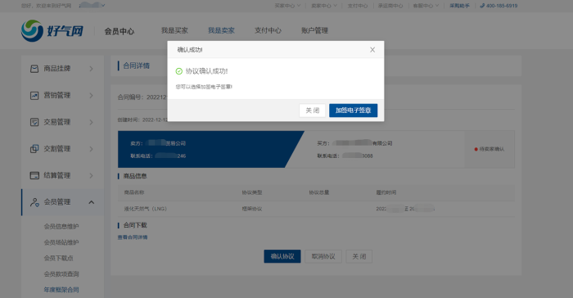This screenshot has height=298, width=573.
Task: Click 关闭 in the dialog
Action: (x=313, y=111)
